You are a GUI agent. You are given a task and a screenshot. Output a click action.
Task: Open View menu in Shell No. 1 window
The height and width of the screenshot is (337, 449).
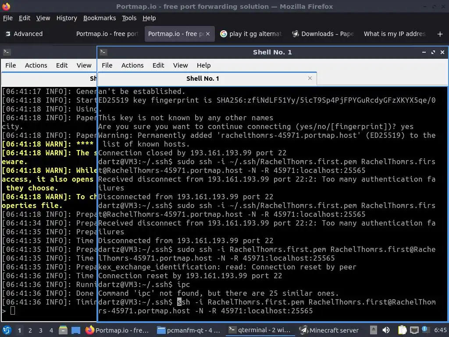180,65
